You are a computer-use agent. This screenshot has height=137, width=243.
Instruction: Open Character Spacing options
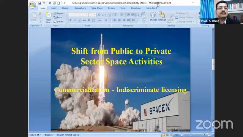pyautogui.click(x=94, y=20)
